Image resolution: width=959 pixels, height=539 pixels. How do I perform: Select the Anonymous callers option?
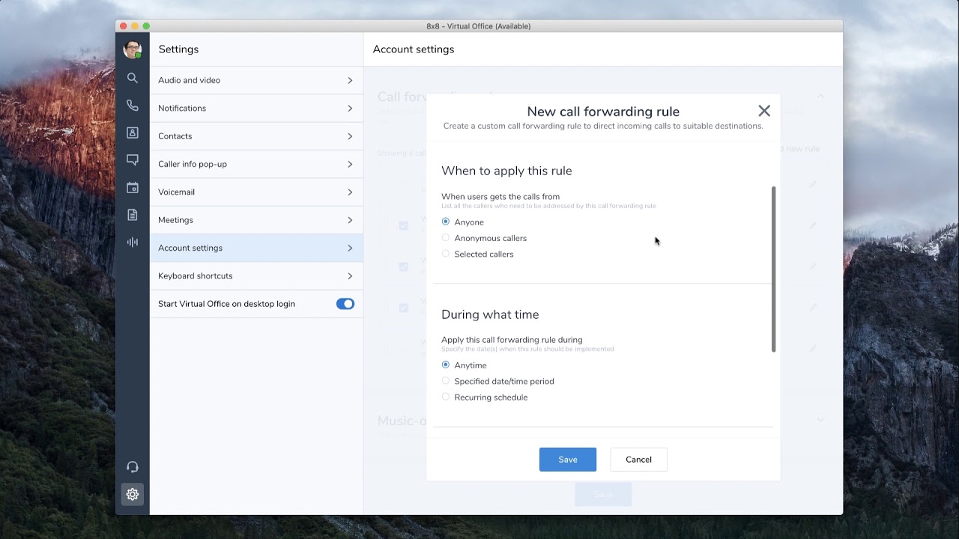(446, 238)
